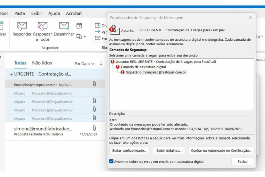Viewport: 265px width, 177px height.
Task: Click the paperclip icon on the simone@mundifabricadee email
Action: pos(94,128)
